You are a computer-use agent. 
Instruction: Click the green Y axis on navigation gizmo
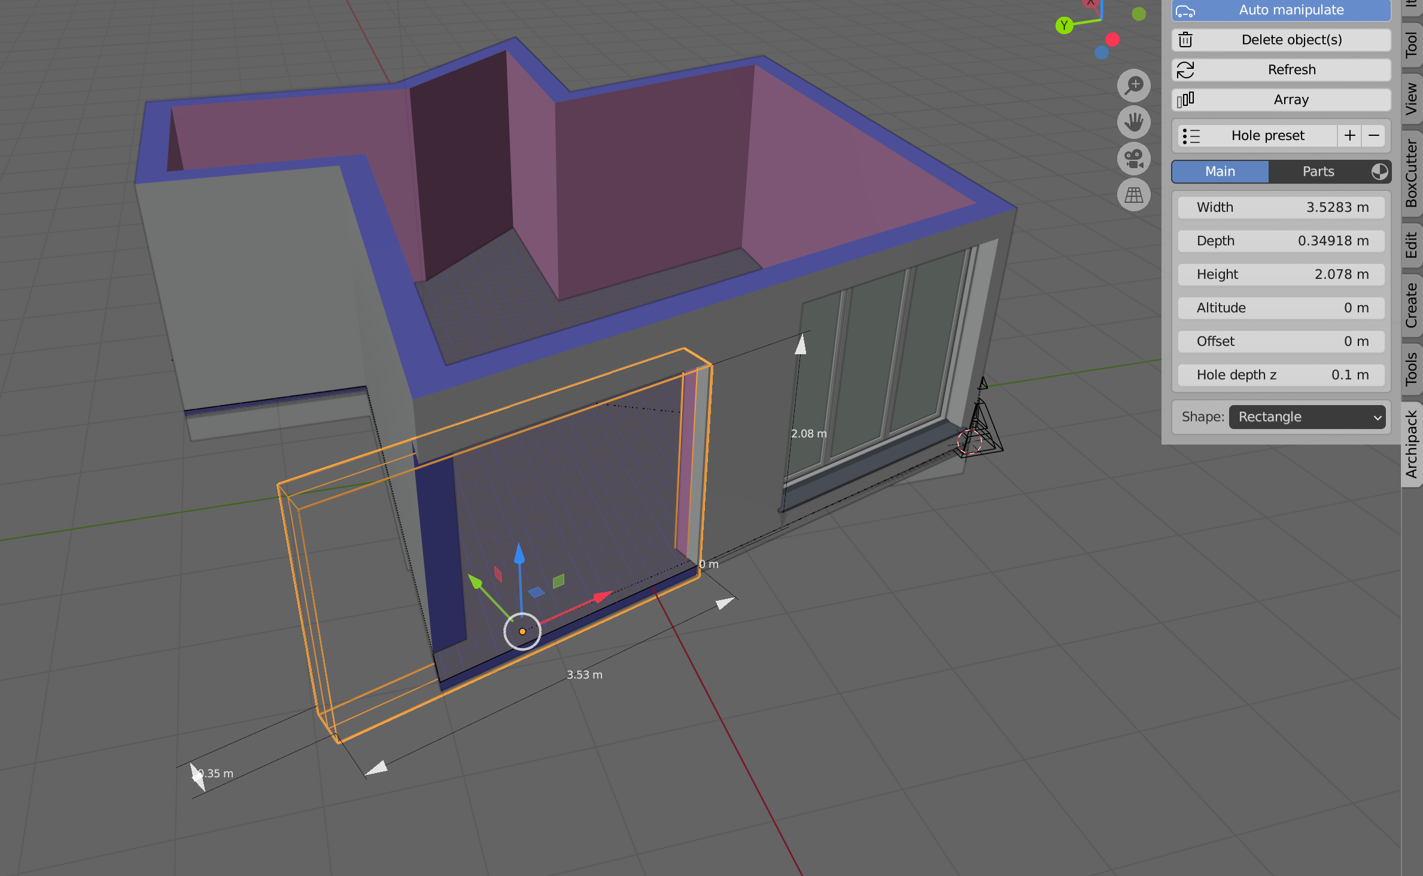pos(1065,26)
